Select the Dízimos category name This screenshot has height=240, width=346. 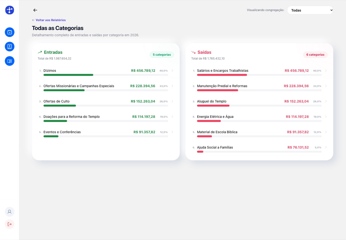click(x=50, y=71)
